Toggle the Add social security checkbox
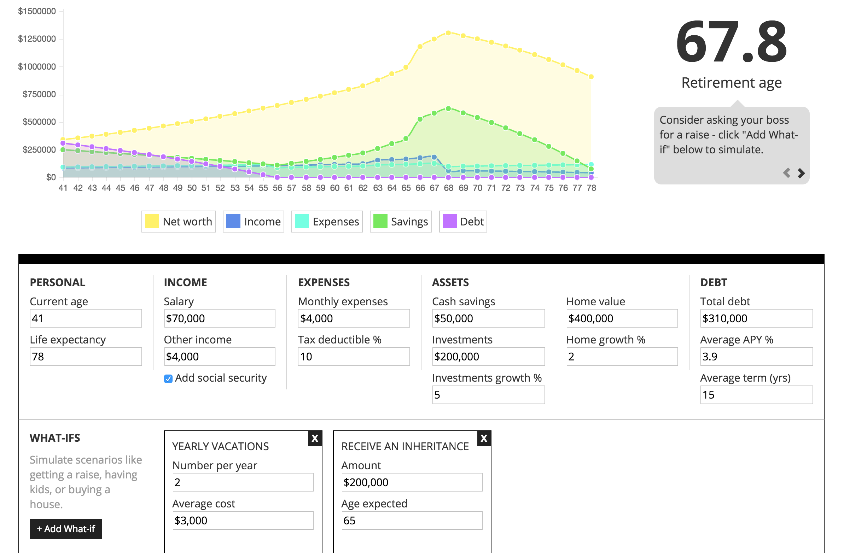This screenshot has height=553, width=844. [168, 376]
